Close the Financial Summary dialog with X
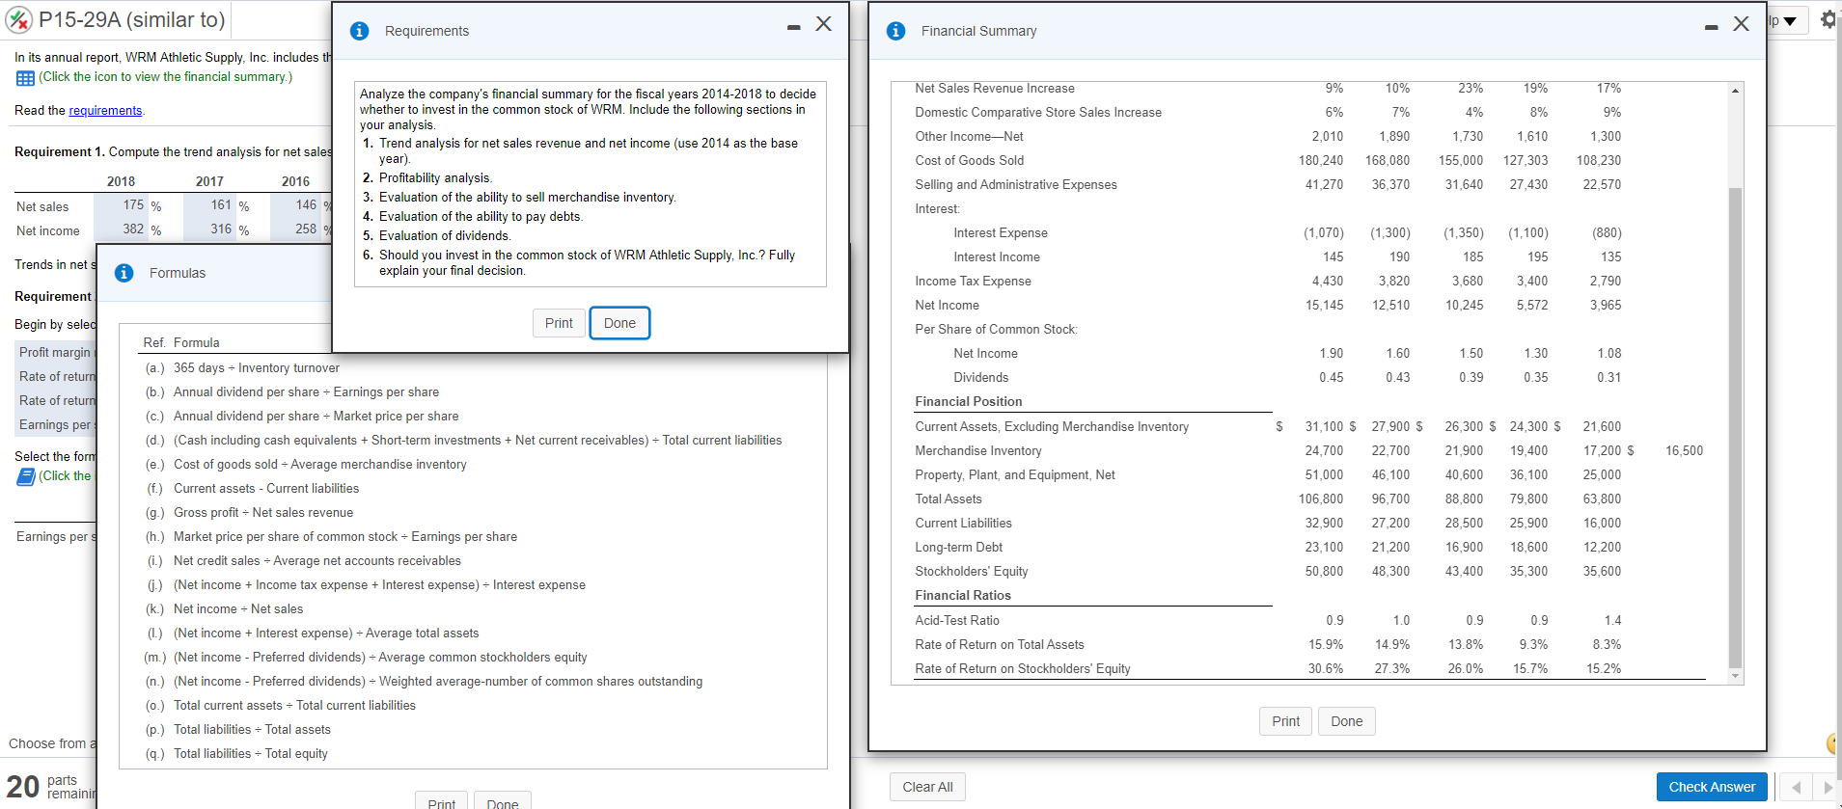The image size is (1842, 809). [x=1741, y=24]
